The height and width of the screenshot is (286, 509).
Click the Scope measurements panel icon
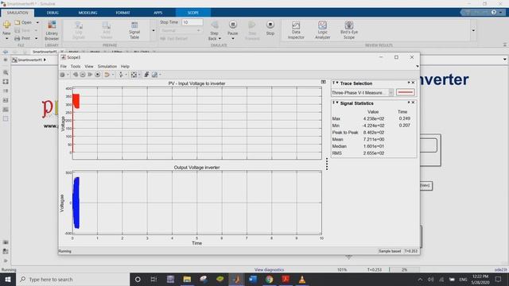155,75
